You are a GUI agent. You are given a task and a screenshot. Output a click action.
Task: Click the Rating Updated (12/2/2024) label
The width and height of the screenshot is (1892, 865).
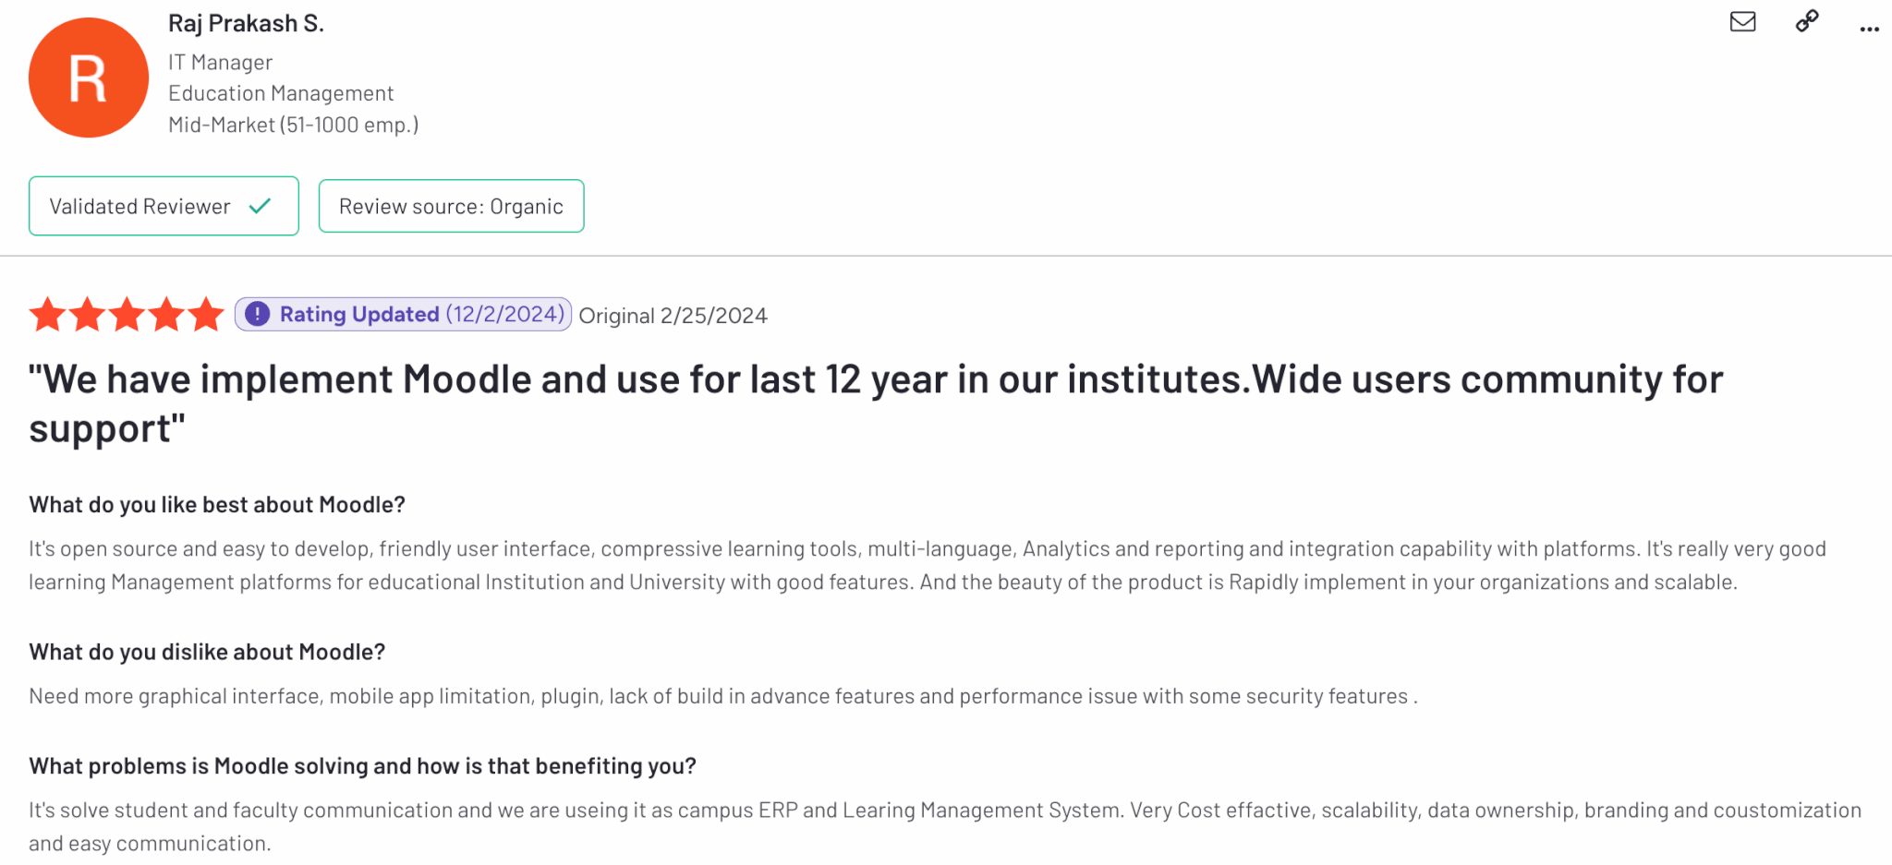(x=421, y=315)
